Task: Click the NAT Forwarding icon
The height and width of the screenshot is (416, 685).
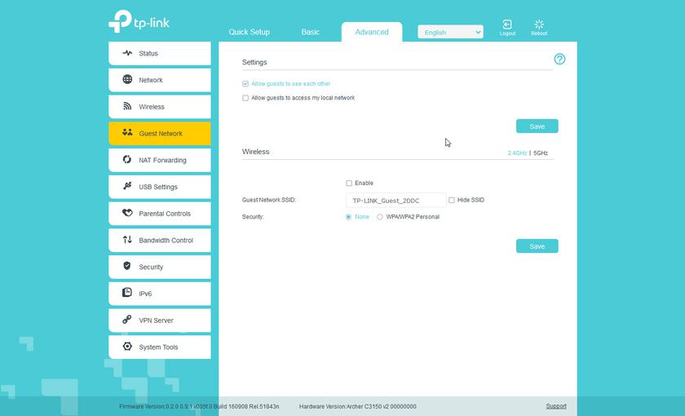Action: click(x=127, y=160)
